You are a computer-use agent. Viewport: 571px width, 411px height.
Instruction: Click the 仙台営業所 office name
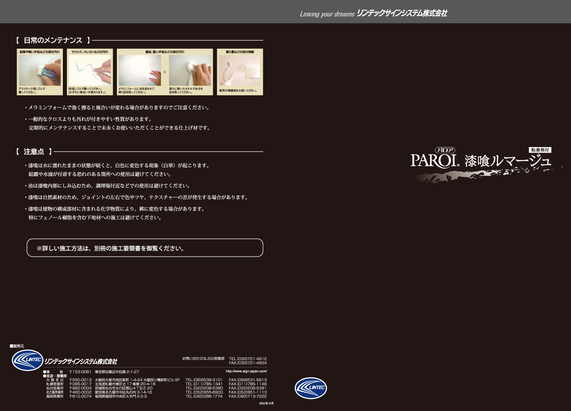click(x=55, y=388)
